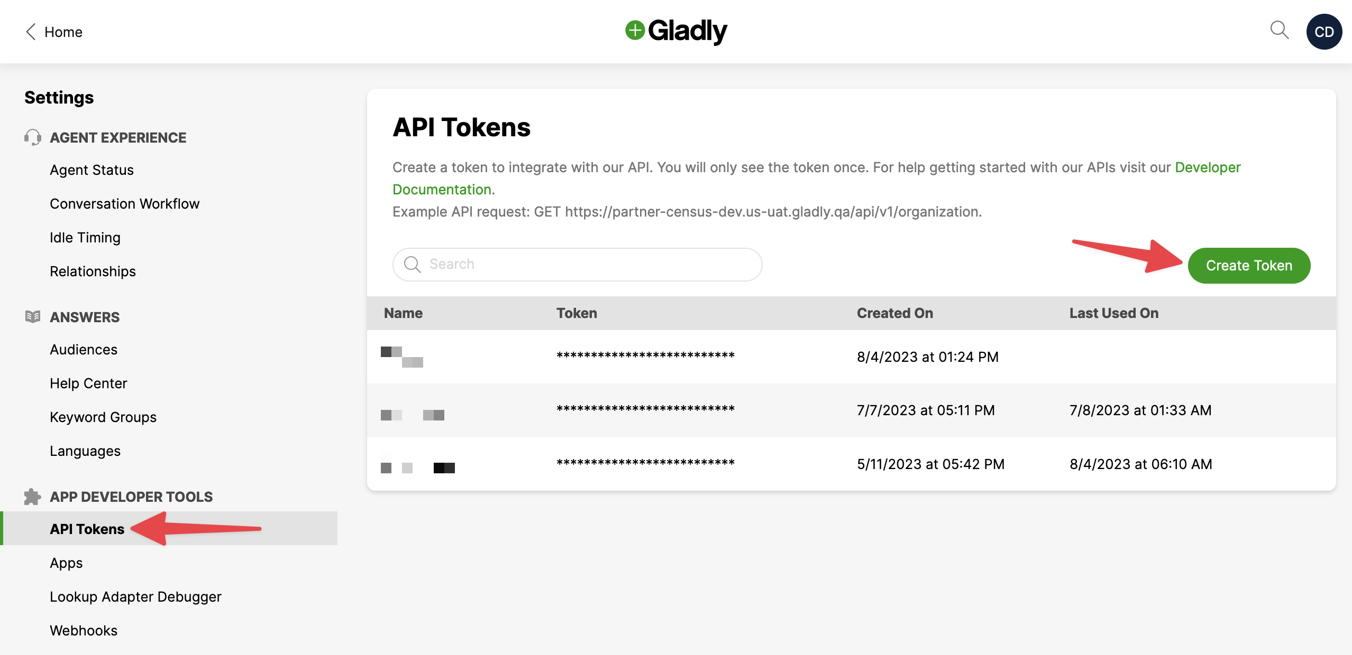Go to the Webhooks settings page

pyautogui.click(x=84, y=630)
